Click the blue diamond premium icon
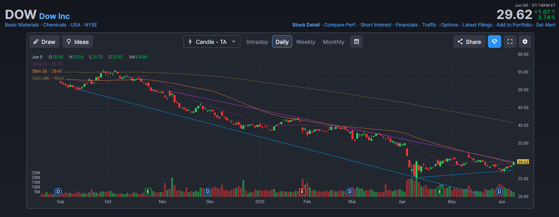 point(494,42)
